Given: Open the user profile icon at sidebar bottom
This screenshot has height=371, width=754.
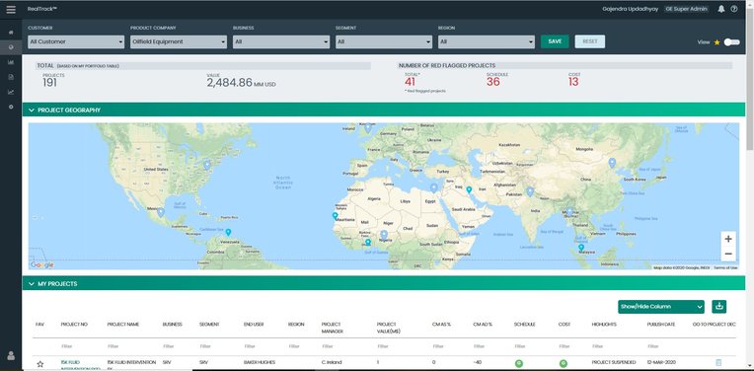Looking at the screenshot, I should pyautogui.click(x=11, y=355).
